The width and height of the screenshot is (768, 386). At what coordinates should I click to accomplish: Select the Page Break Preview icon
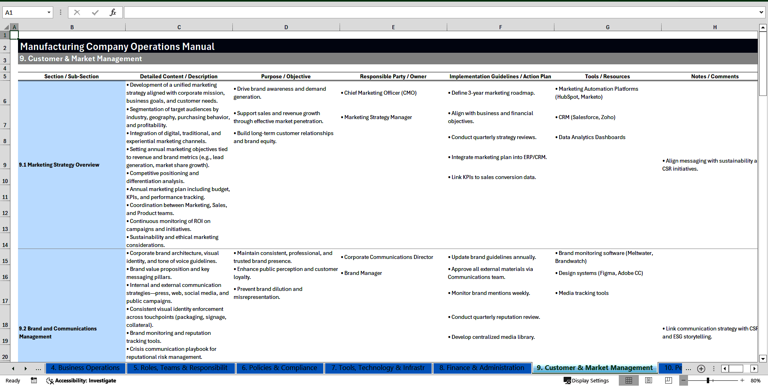pos(668,380)
